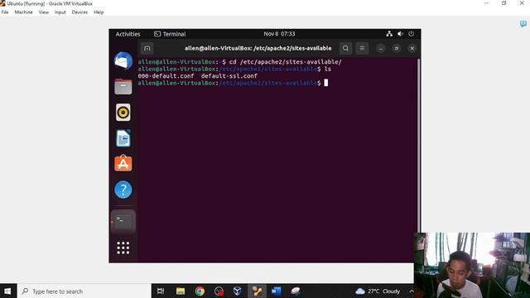Click the volume speaker icon in Ubuntu

click(400, 34)
